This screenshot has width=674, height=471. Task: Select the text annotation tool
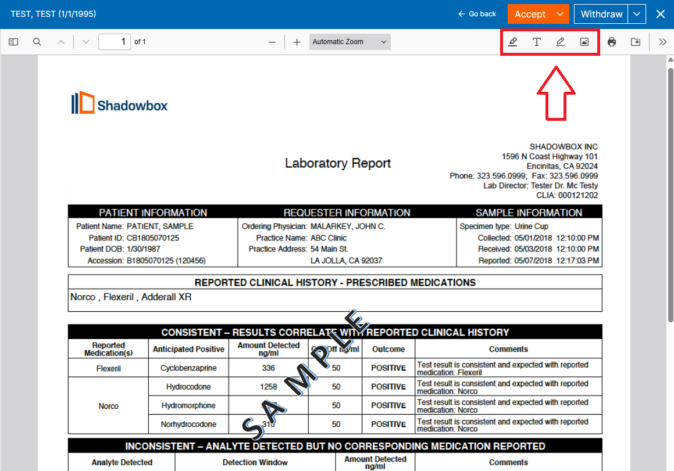click(x=536, y=42)
